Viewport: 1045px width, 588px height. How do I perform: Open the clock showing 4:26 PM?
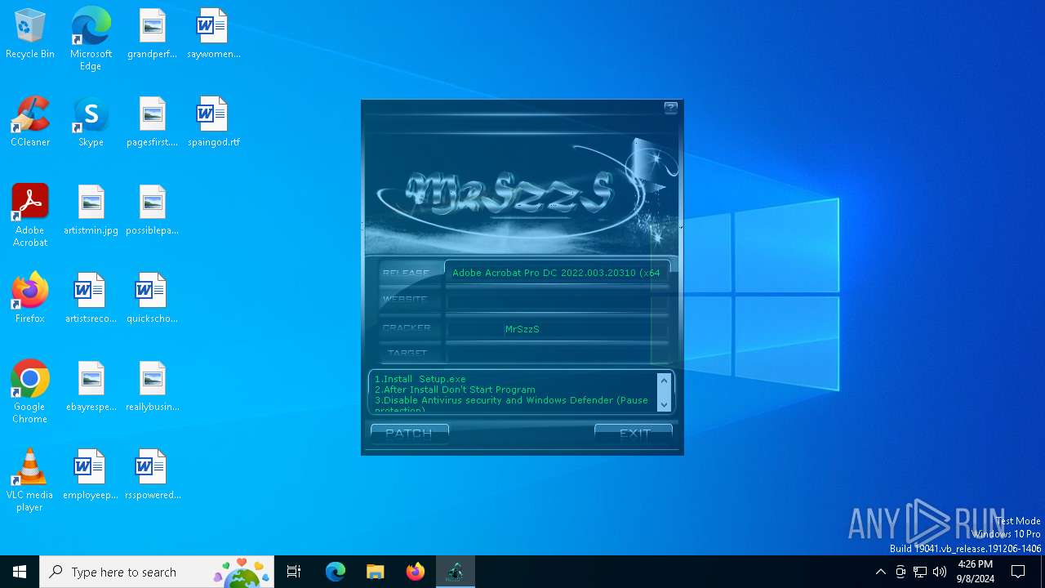975,572
